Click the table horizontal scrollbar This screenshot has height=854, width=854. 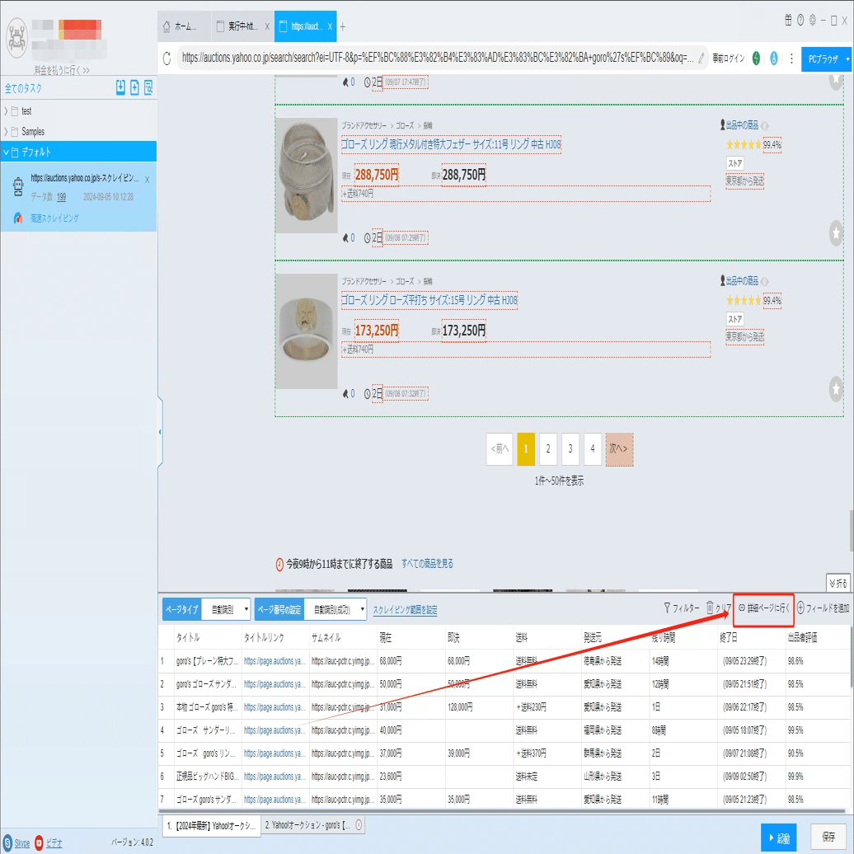pyautogui.click(x=501, y=811)
